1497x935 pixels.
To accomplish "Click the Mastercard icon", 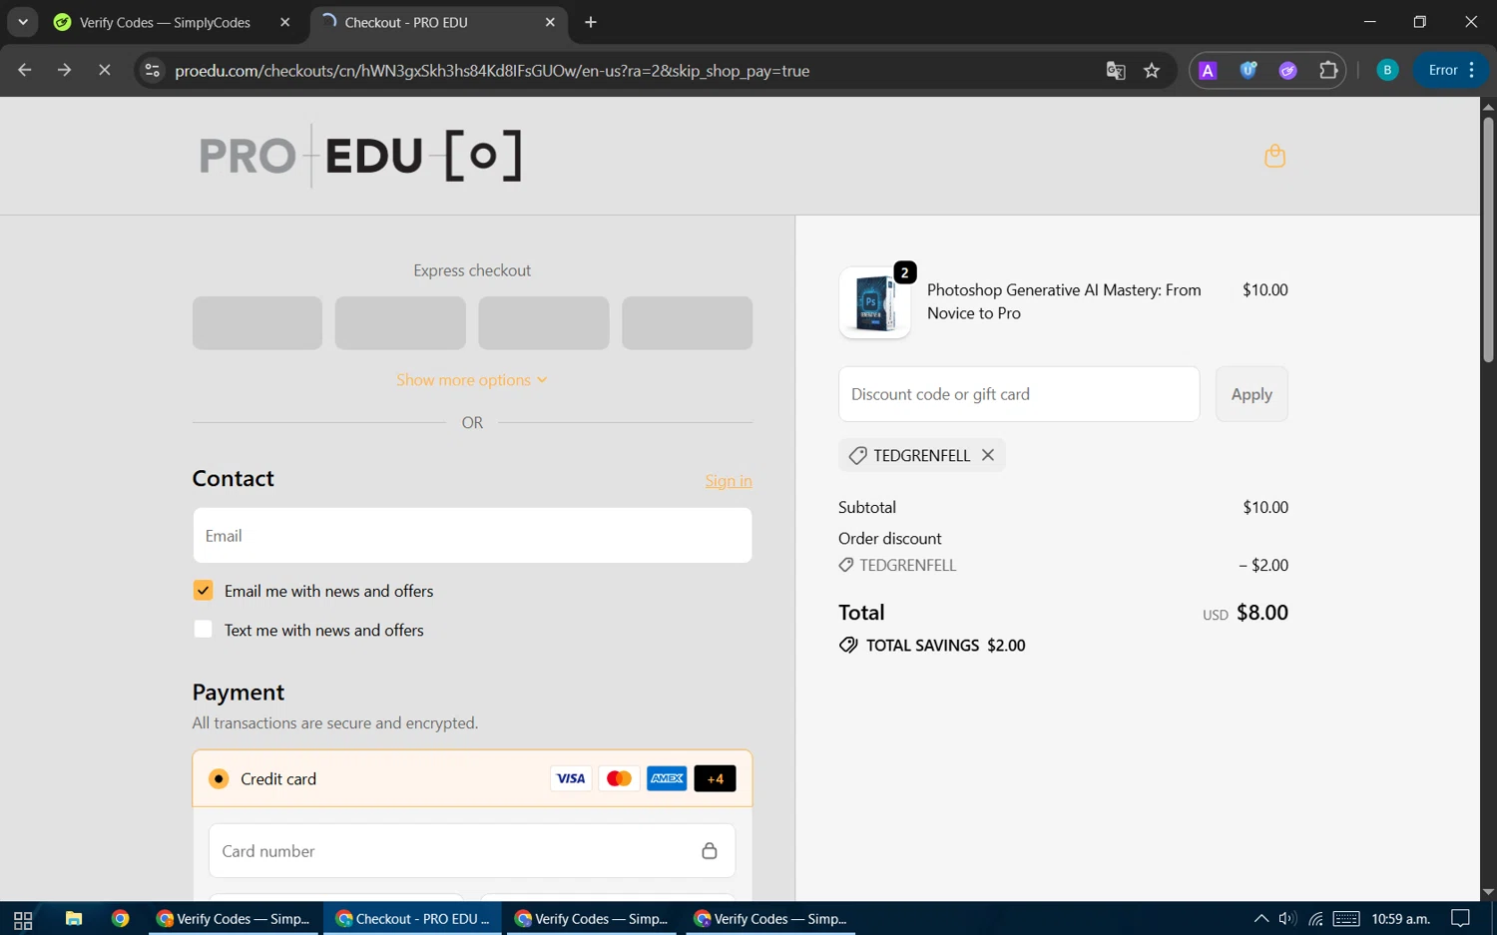I will click(619, 778).
